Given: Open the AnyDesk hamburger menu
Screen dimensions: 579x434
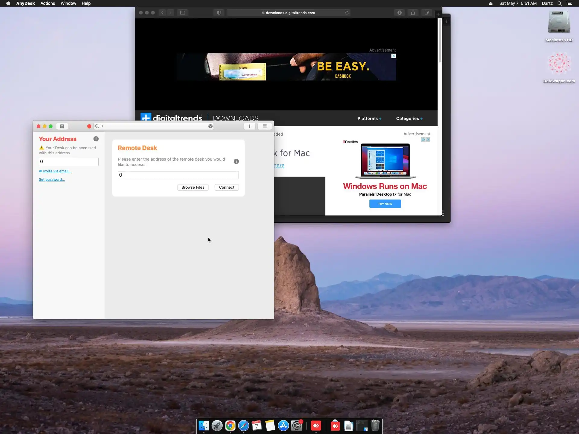Looking at the screenshot, I should coord(264,126).
